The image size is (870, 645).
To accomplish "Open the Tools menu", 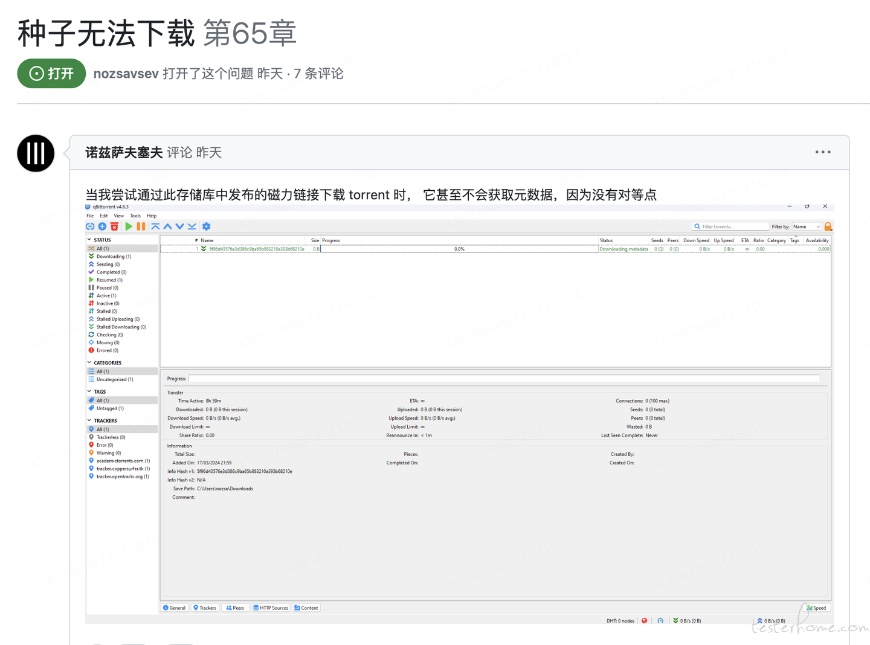I will [135, 216].
